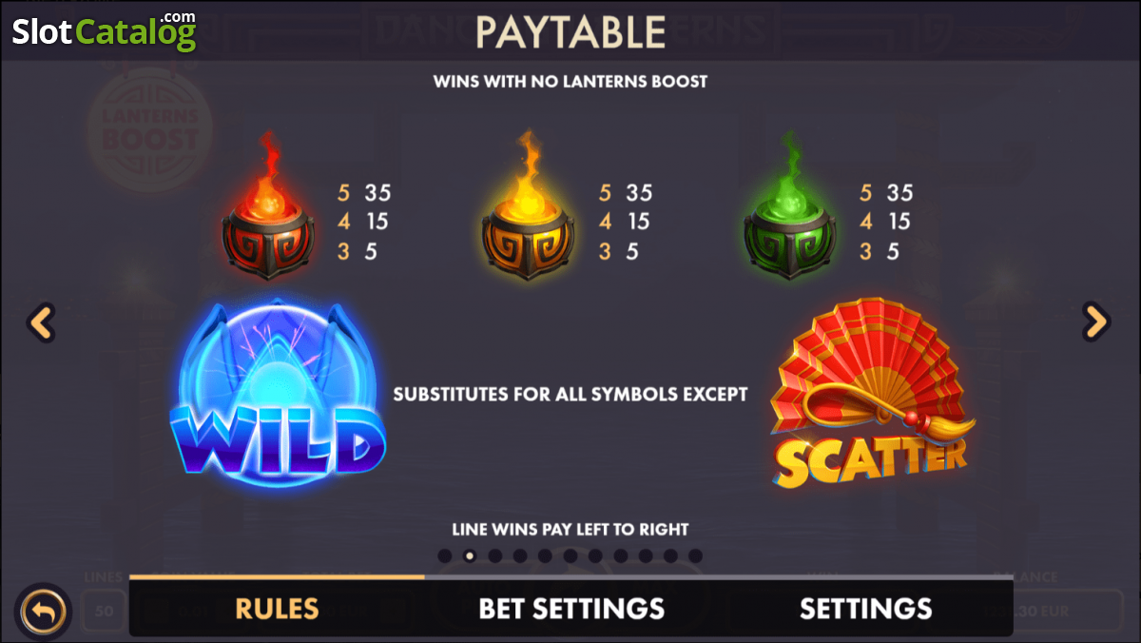Screen dimensions: 1141x643
Task: Jump to the third page dot
Action: [494, 555]
